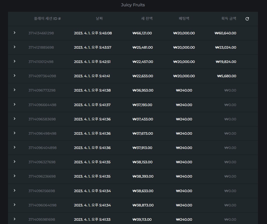The height and width of the screenshot is (224, 267).
Task: Select session ID 3714110012498
Action: click(x=41, y=62)
